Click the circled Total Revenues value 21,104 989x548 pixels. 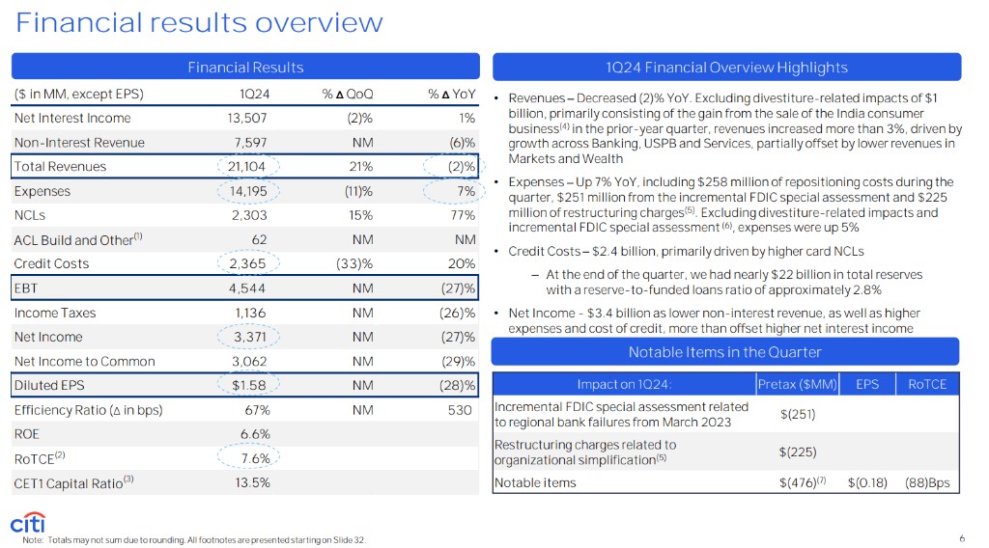pyautogui.click(x=248, y=167)
